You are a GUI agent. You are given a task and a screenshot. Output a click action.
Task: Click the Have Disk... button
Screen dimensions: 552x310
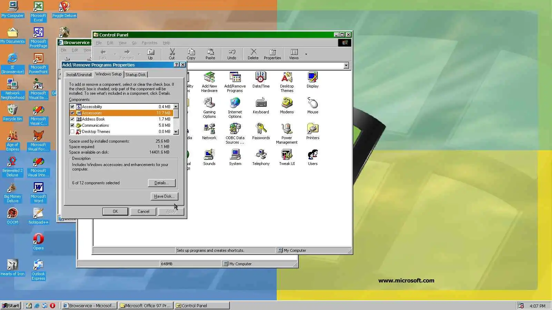164,196
